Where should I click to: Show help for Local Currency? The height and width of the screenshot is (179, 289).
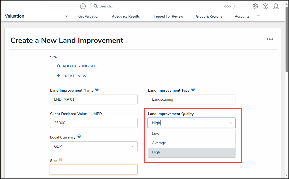point(79,136)
